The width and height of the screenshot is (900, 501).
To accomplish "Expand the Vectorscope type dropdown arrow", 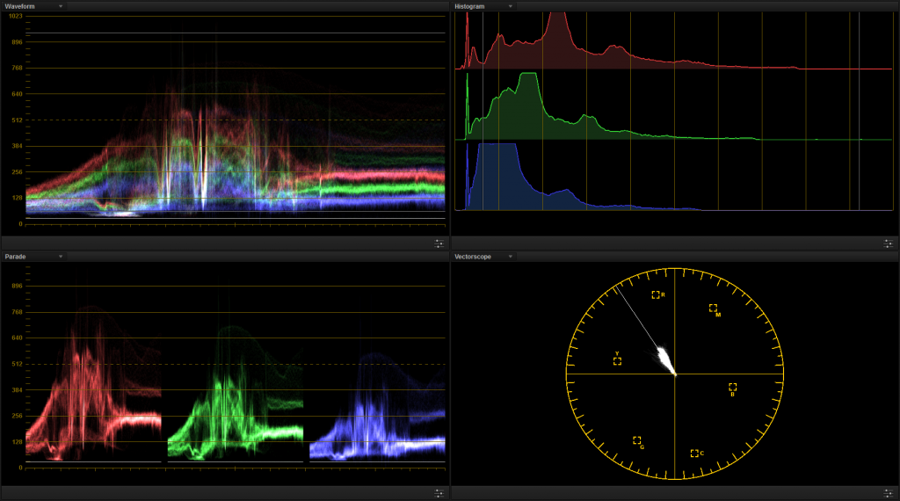I will click(x=511, y=257).
